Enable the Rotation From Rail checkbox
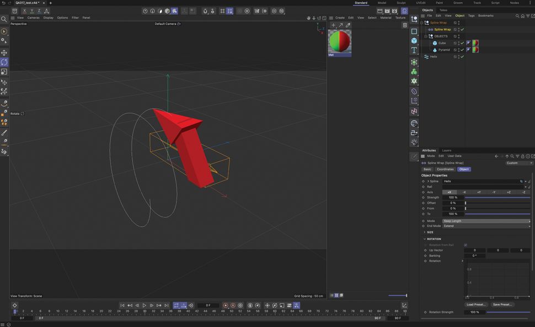Image resolution: width=535 pixels, height=327 pixels. point(465,245)
